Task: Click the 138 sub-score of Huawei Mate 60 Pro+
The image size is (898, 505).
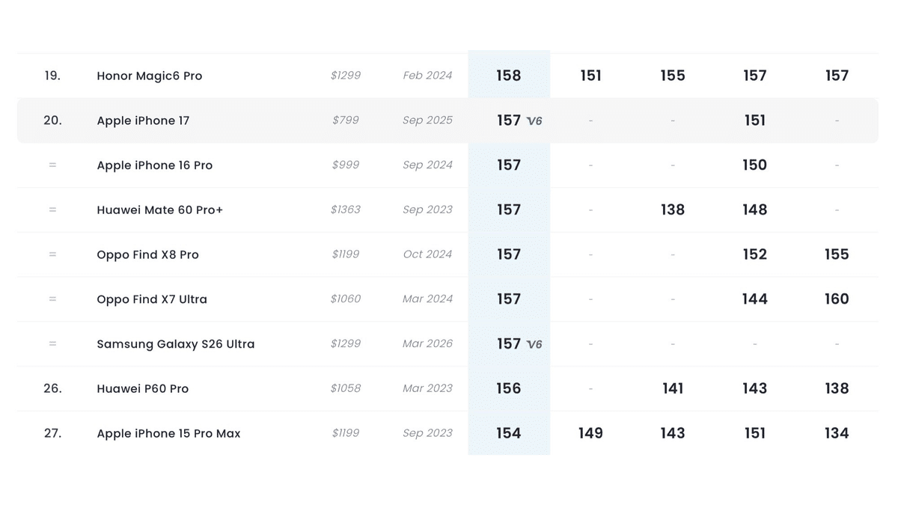Action: pyautogui.click(x=673, y=210)
